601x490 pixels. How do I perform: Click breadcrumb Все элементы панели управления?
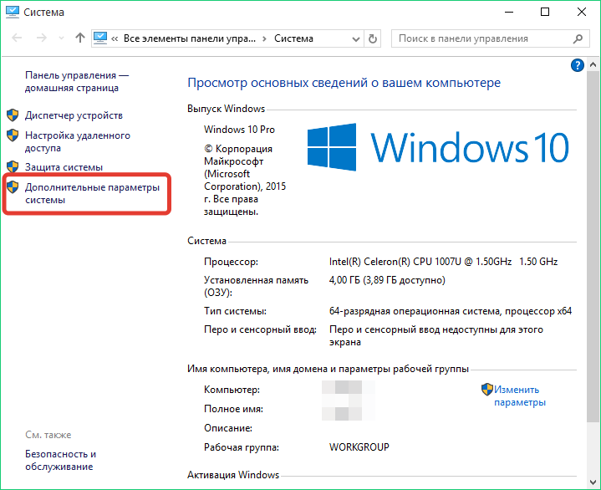tap(190, 38)
